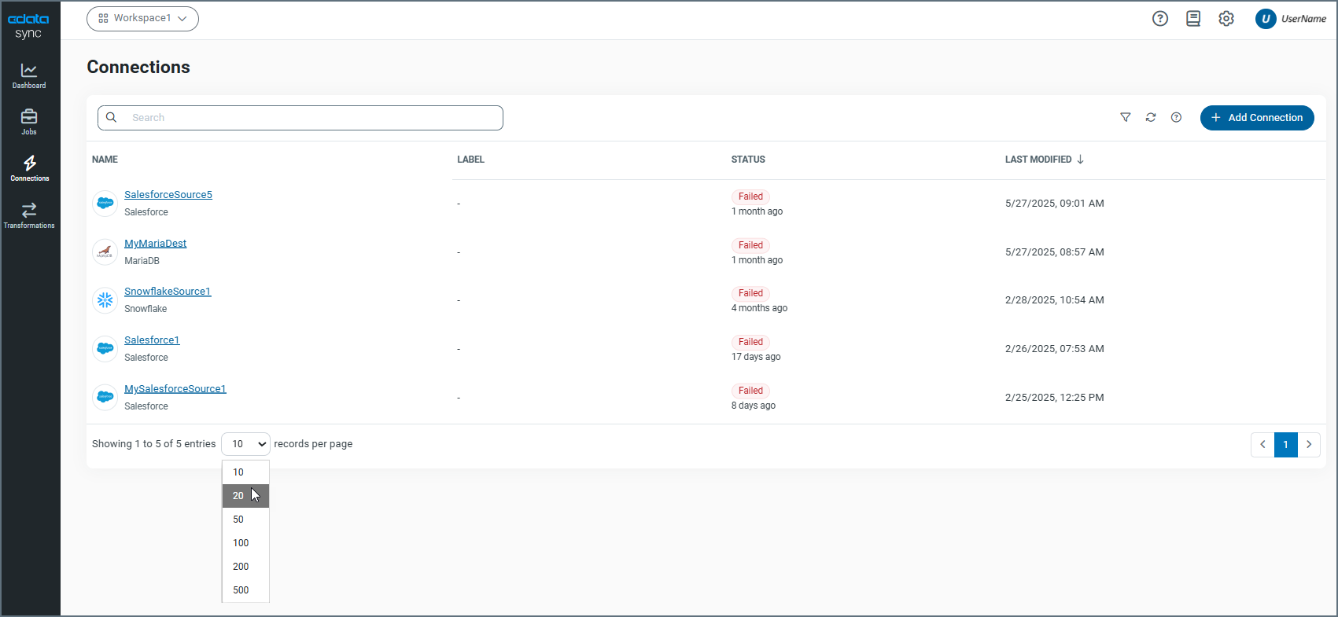1338x617 pixels.
Task: Pick the 500 records option
Action: click(241, 590)
